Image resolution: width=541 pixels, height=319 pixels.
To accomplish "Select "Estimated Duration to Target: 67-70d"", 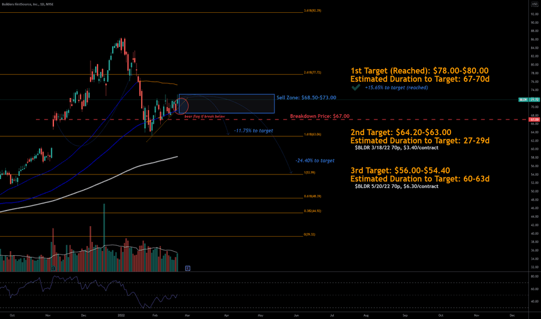I will [x=420, y=79].
